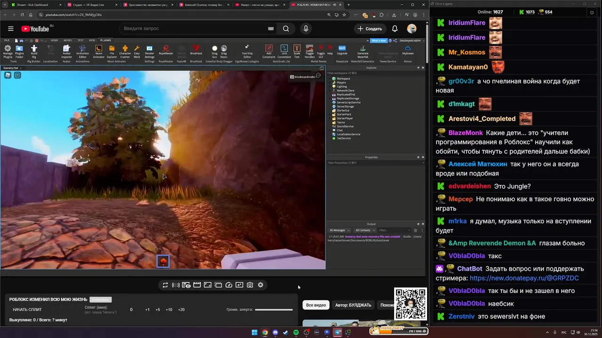Open the Windows Start menu
Viewport: 602px width, 338px height.
click(x=254, y=332)
